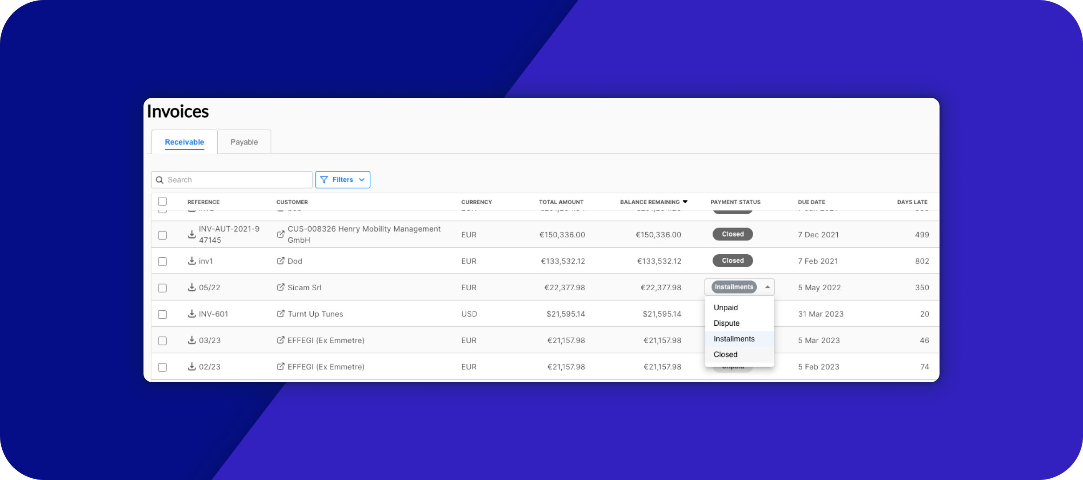Check the box for invoice 05/22

[x=162, y=288]
